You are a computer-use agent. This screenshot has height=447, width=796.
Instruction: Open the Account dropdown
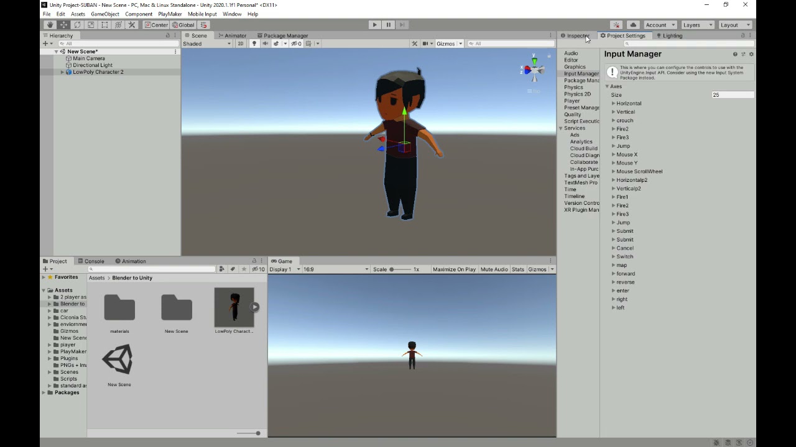click(x=660, y=25)
